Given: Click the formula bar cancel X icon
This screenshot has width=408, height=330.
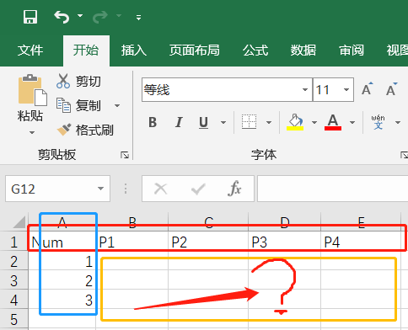Looking at the screenshot, I should (x=161, y=189).
